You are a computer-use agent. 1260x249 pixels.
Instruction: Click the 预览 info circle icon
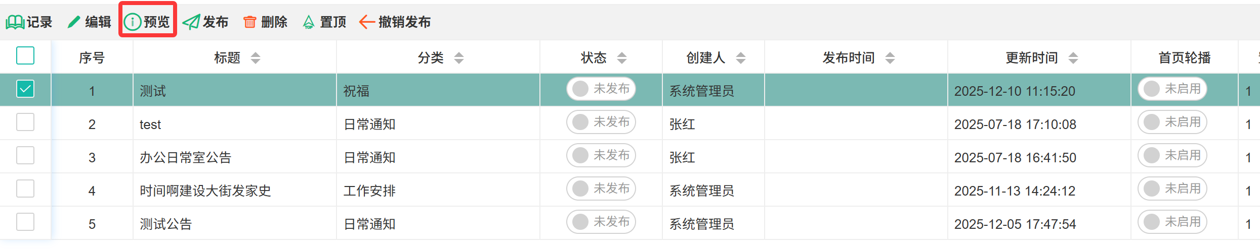(132, 22)
